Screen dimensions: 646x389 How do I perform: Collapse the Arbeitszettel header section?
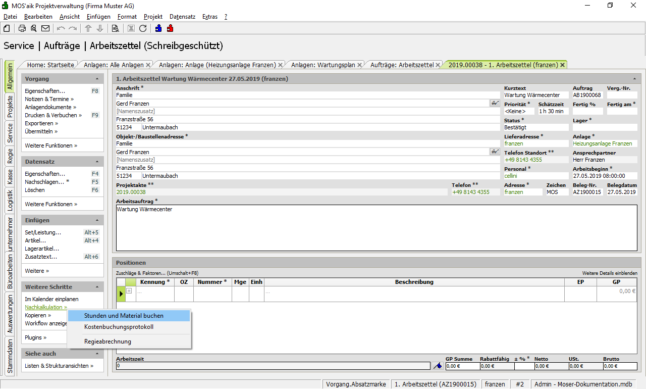pyautogui.click(x=634, y=79)
